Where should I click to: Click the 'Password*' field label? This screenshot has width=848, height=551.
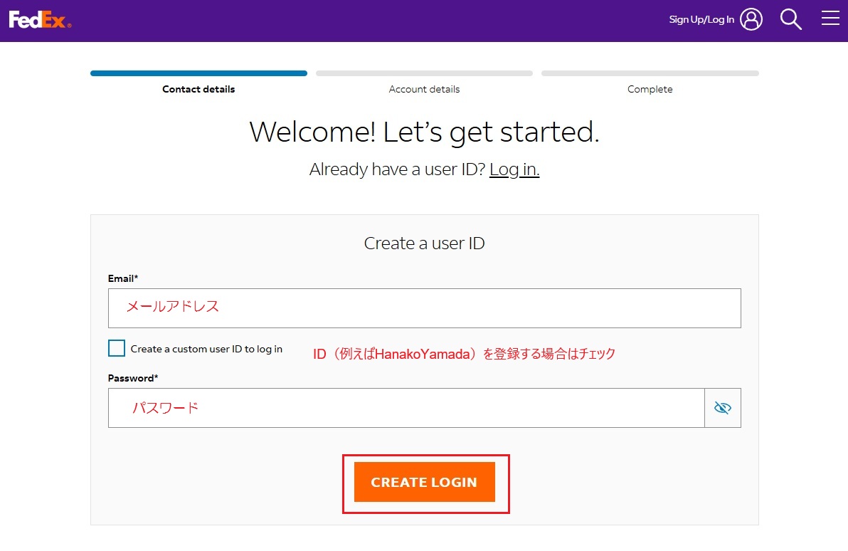pos(132,378)
